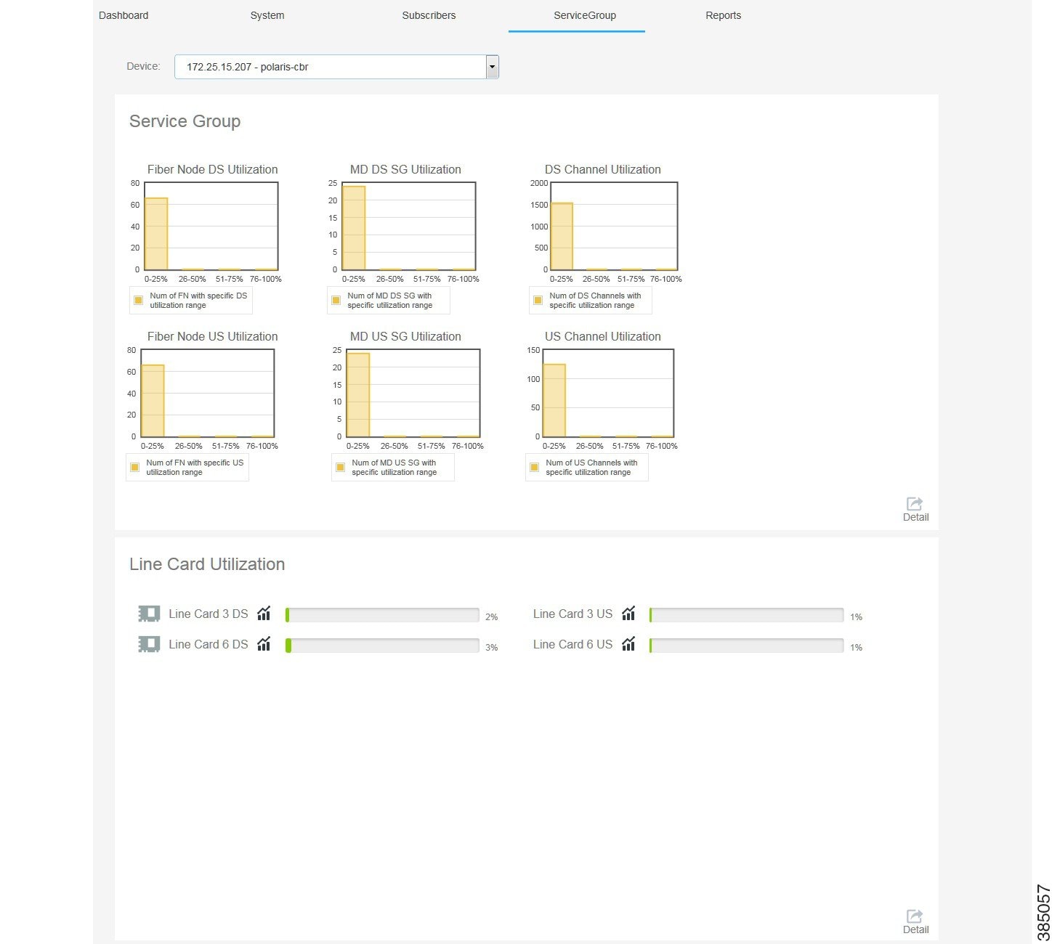
Task: Open the chart icon next to Line Card 3 US
Action: pyautogui.click(x=628, y=614)
